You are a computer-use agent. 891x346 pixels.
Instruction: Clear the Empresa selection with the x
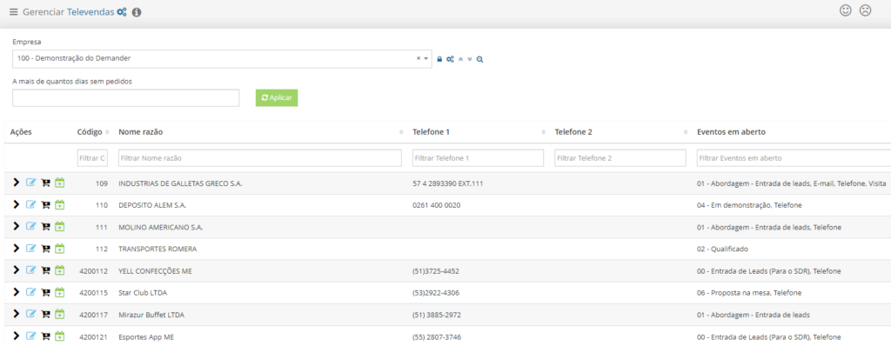[419, 58]
